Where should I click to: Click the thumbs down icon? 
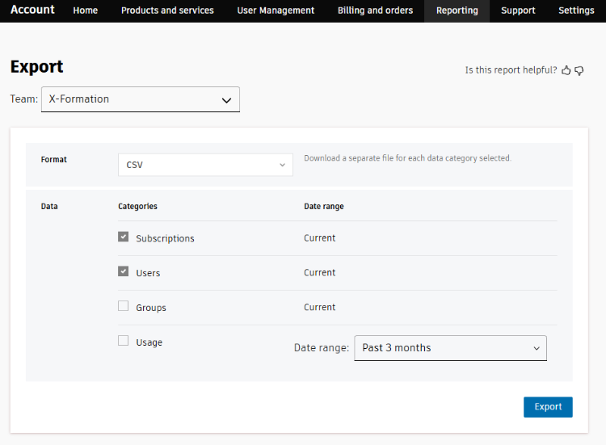579,70
